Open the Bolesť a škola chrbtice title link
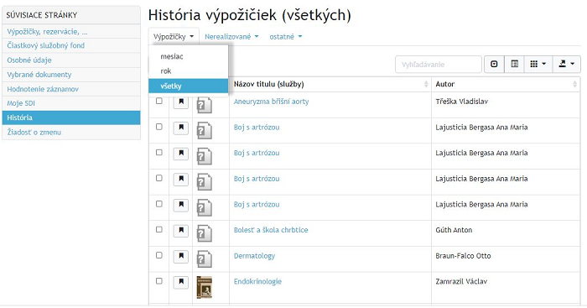Image resolution: width=587 pixels, height=308 pixels. click(x=271, y=230)
